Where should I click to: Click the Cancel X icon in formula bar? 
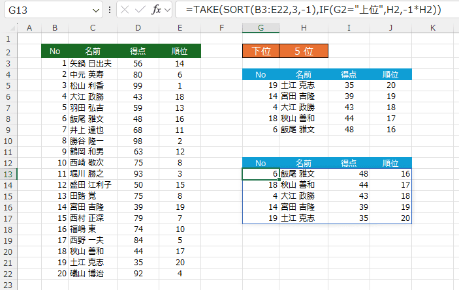[x=124, y=10]
